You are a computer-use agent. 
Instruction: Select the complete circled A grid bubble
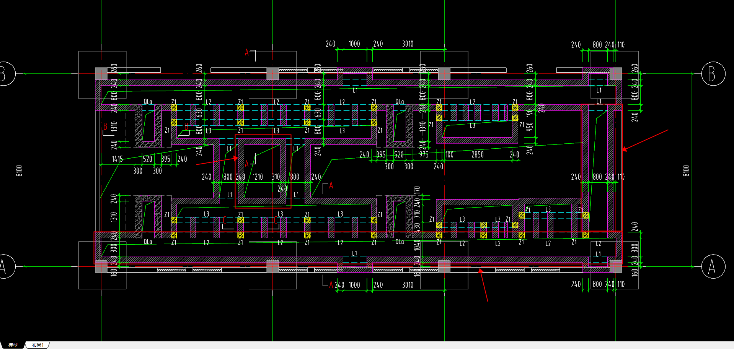click(713, 266)
